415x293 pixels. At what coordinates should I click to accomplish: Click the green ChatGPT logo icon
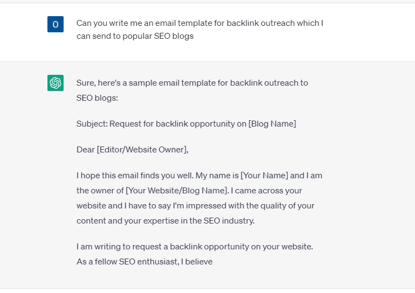[x=56, y=83]
